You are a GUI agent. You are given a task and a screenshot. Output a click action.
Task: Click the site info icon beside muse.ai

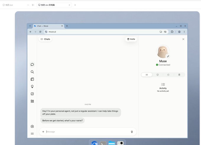pos(46,32)
